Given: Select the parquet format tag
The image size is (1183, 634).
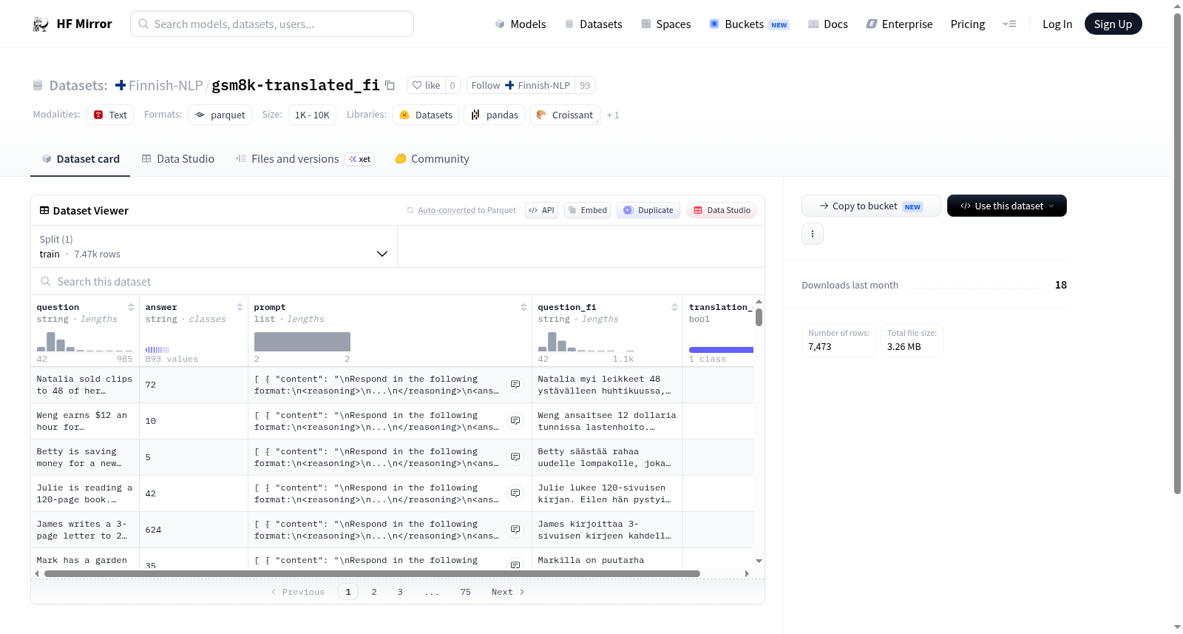Looking at the screenshot, I should (x=220, y=115).
